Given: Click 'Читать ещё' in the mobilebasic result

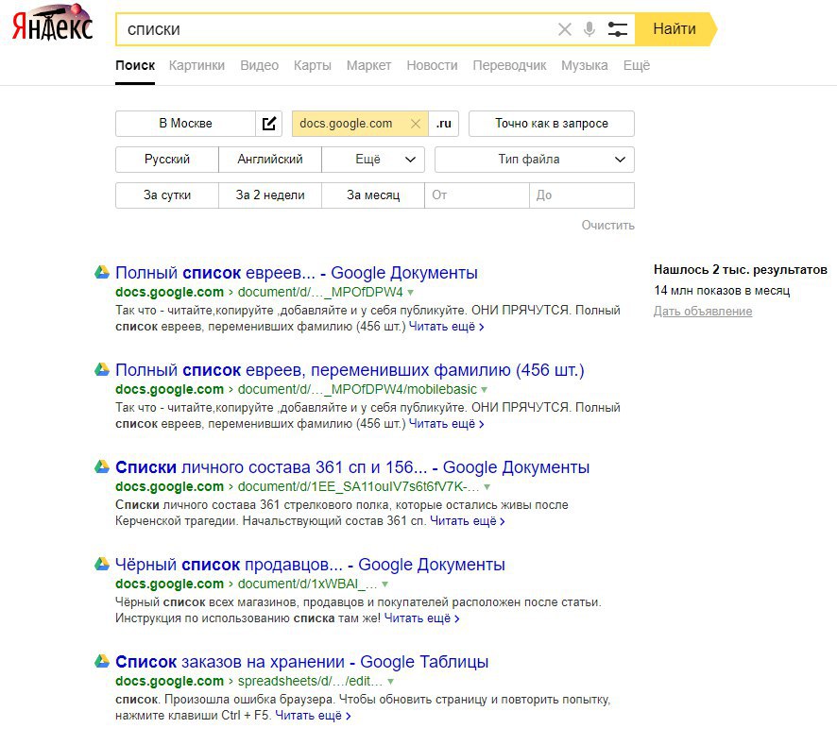Looking at the screenshot, I should (446, 424).
